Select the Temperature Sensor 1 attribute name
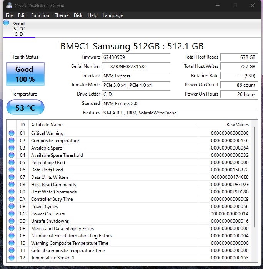263x269 pixels. click(x=53, y=258)
